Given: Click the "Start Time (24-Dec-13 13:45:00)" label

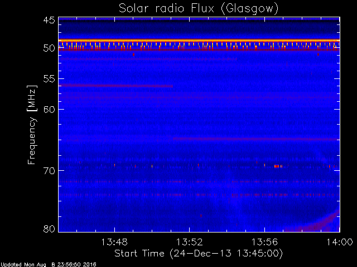Looking at the screenshot, I should pyautogui.click(x=199, y=254).
